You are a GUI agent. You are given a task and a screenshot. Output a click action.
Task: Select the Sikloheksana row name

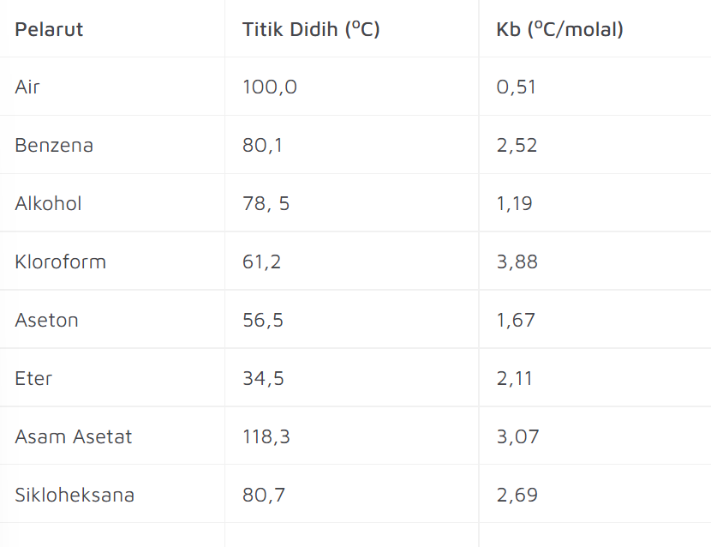[x=75, y=495]
